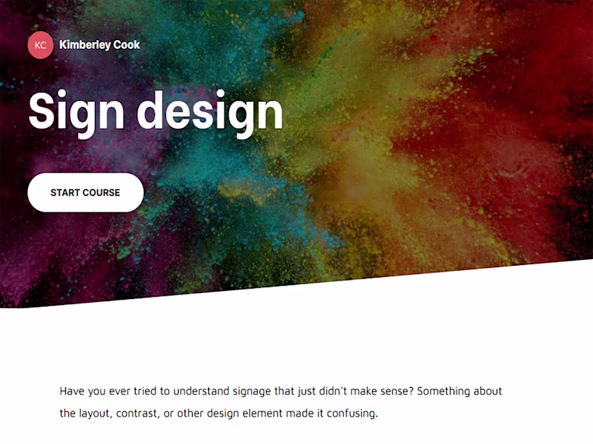Open the author profile via the KC monogram
This screenshot has width=593, height=444.
[x=42, y=44]
